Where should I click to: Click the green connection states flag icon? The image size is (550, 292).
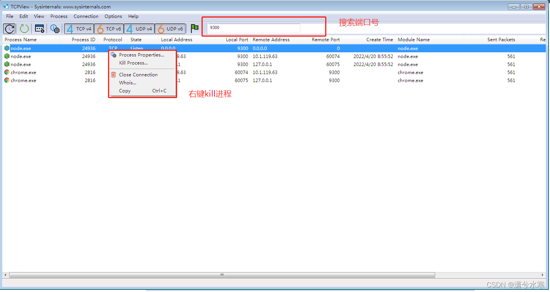[x=194, y=28]
